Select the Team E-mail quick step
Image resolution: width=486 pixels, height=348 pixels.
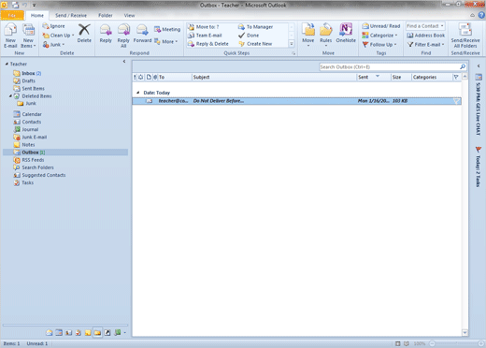pyautogui.click(x=205, y=36)
